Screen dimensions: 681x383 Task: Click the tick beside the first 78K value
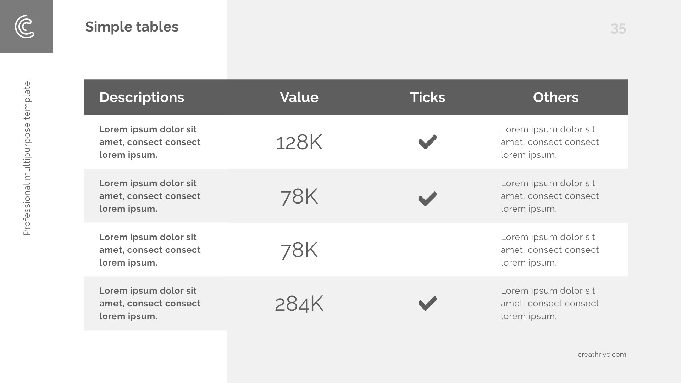[x=427, y=199]
